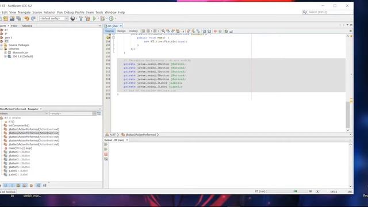Switch to Source view
This screenshot has height=207, width=368.
click(109, 31)
